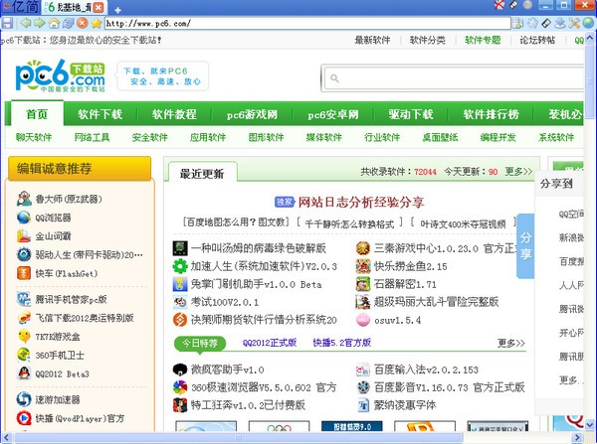
Task: Go back with the green left arrow
Action: click(x=26, y=23)
